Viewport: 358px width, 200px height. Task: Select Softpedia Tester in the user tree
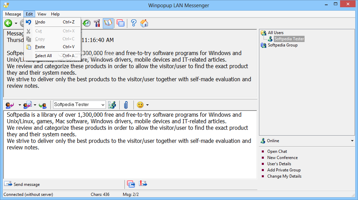pos(289,39)
